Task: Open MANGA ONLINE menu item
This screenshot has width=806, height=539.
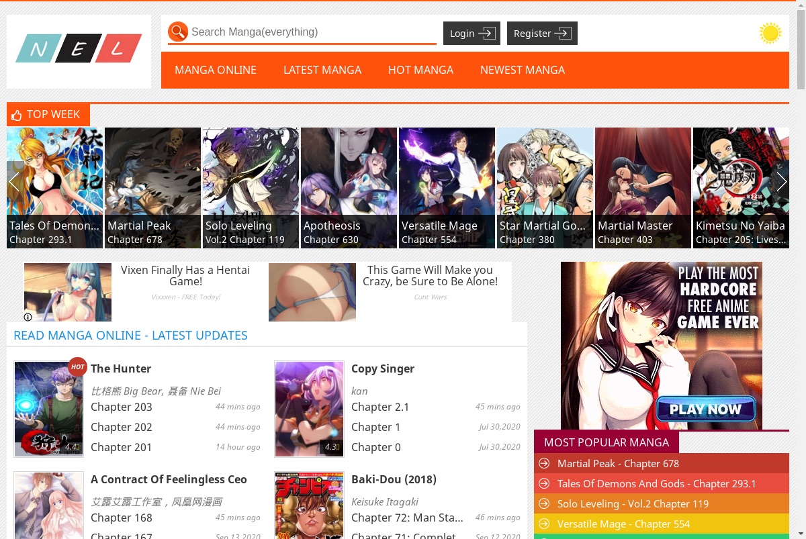Action: (216, 70)
